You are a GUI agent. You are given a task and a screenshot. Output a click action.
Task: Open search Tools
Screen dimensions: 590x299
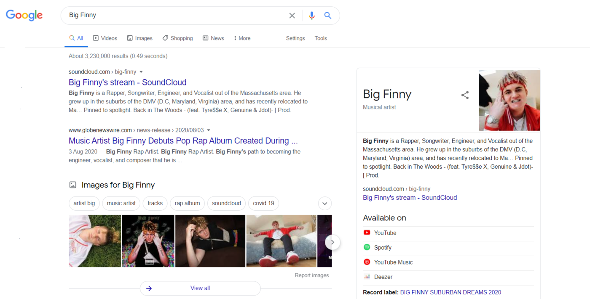coord(321,38)
